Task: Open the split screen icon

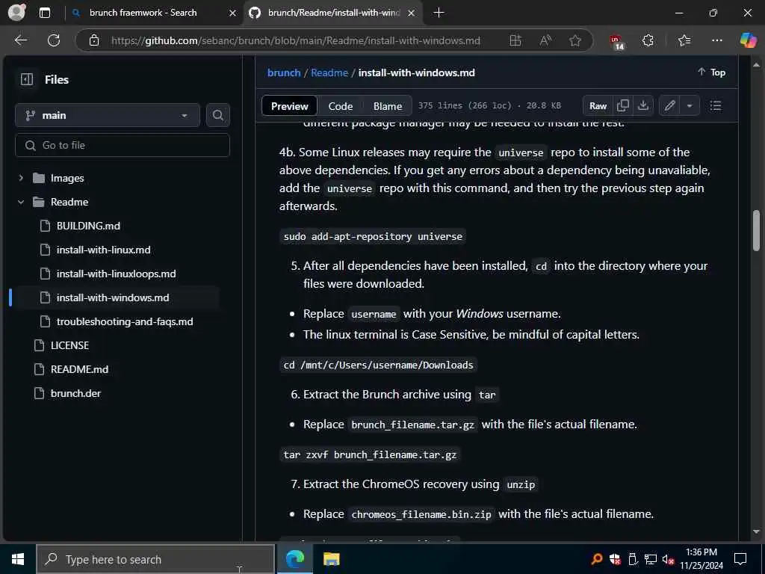Action: pyautogui.click(x=515, y=40)
